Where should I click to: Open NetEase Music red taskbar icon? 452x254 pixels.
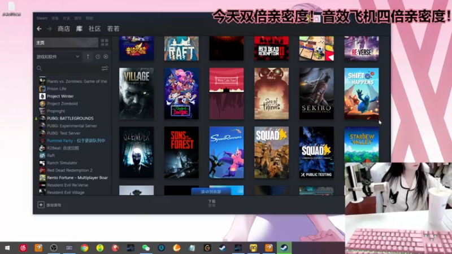(23, 248)
